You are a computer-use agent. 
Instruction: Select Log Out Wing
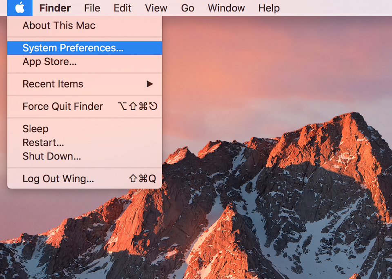tap(58, 179)
